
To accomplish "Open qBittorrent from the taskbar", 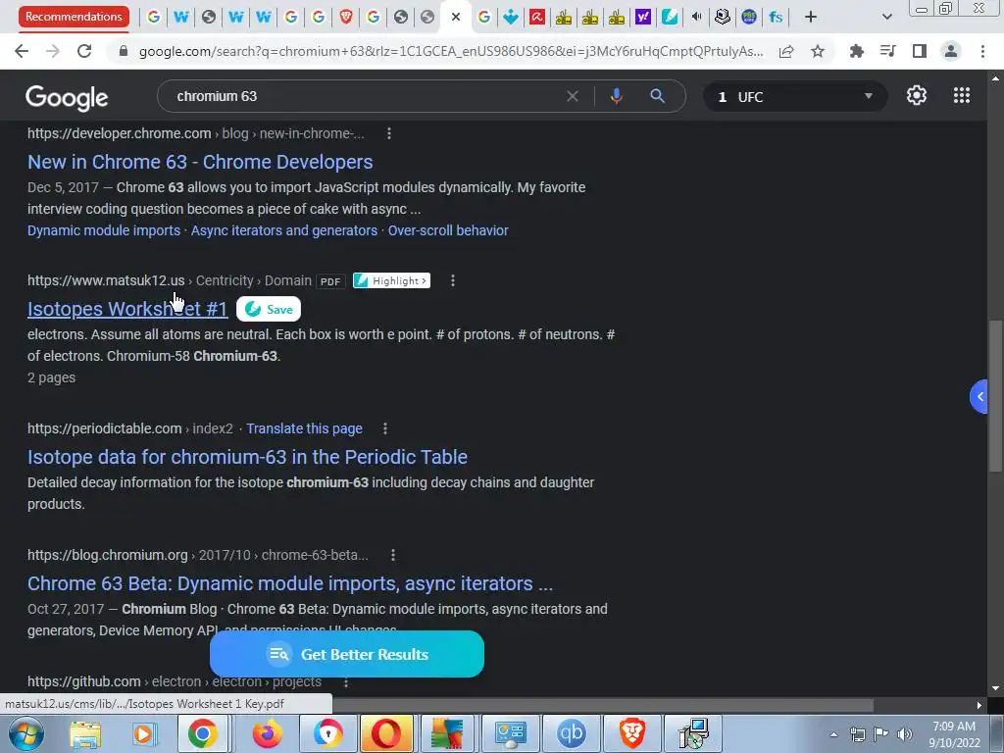I will point(572,733).
